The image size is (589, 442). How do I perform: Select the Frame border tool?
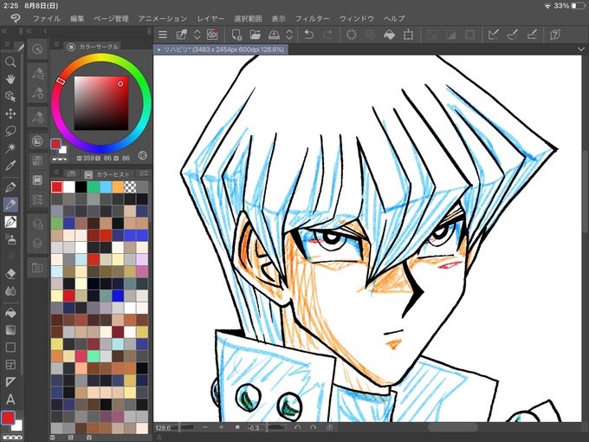coord(10,365)
